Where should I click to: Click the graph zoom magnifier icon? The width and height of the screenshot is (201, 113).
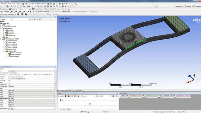[x=117, y=96]
